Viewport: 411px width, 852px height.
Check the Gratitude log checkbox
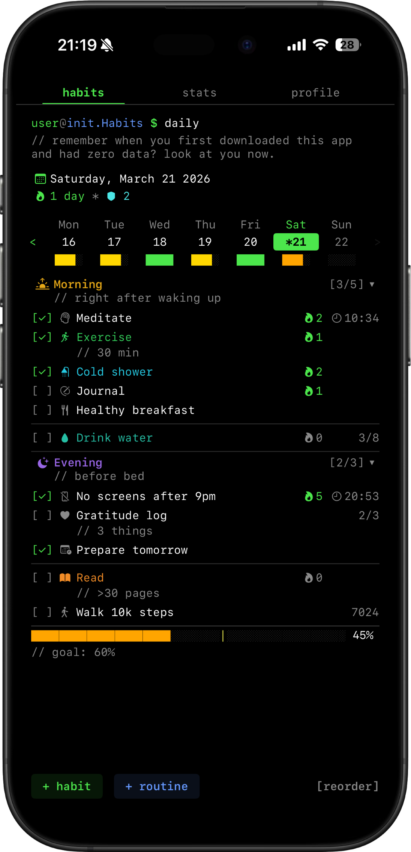tap(42, 515)
